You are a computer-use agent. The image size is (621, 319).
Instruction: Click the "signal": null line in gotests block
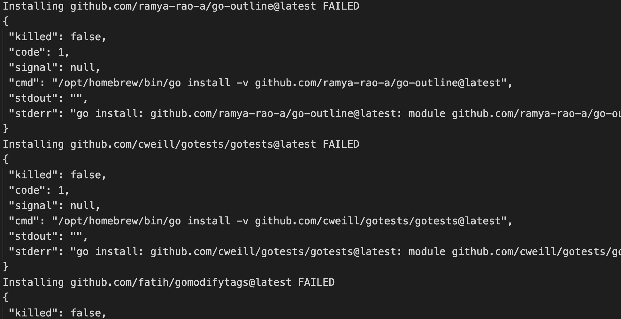54,206
